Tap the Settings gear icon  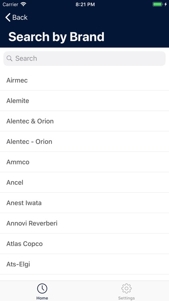coord(127,288)
